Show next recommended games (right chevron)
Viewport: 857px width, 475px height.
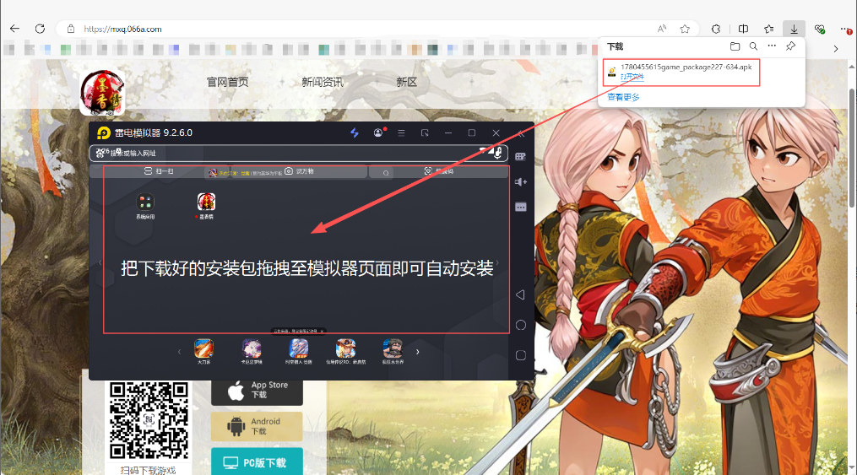coord(418,352)
